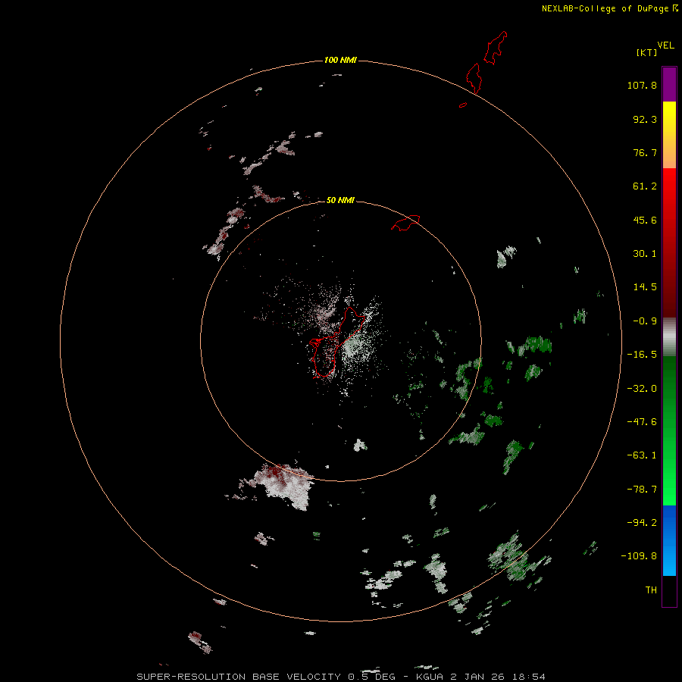This screenshot has height=682, width=682.
Task: Click the blue segment of velocity color bar
Action: click(669, 540)
